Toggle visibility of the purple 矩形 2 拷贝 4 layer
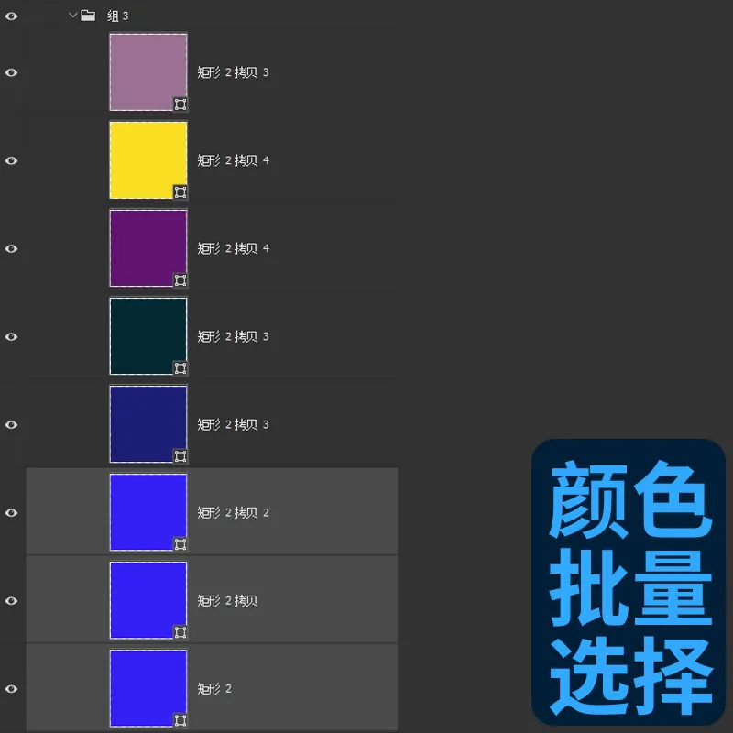This screenshot has height=733, width=733. (11, 247)
